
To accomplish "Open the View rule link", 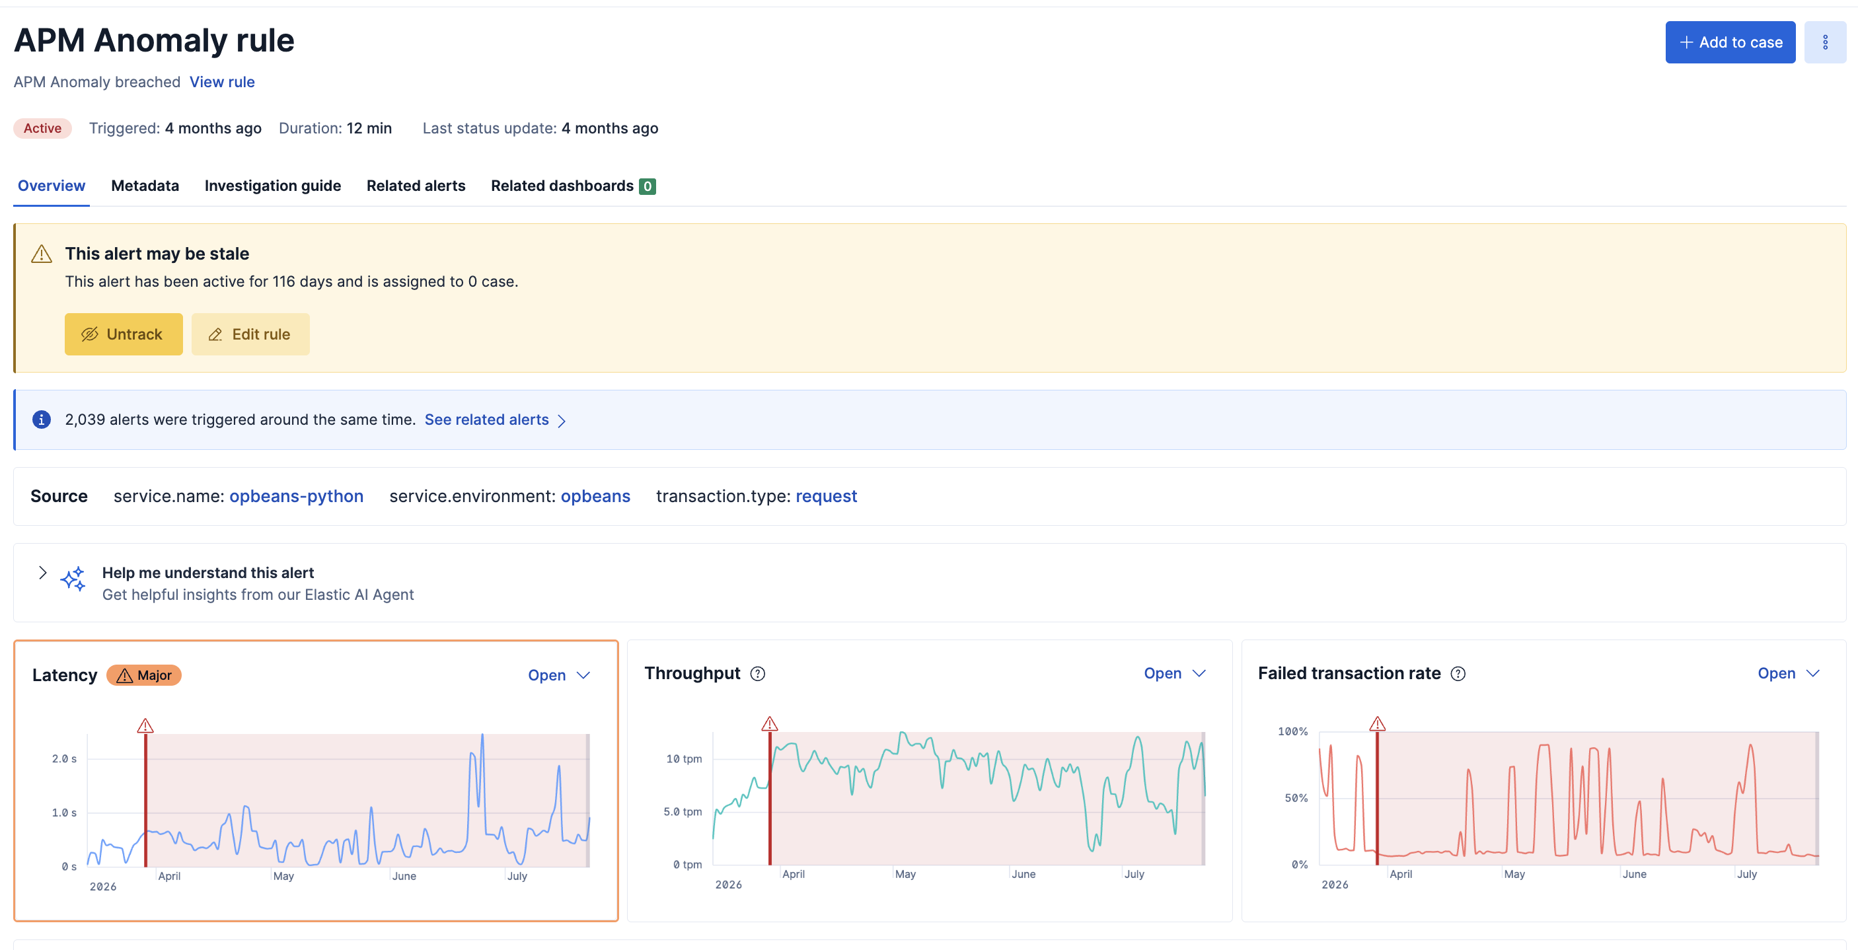I will point(222,81).
